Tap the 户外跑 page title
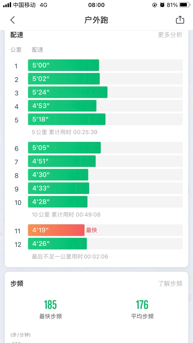This screenshot has width=193, height=343. pos(96,20)
